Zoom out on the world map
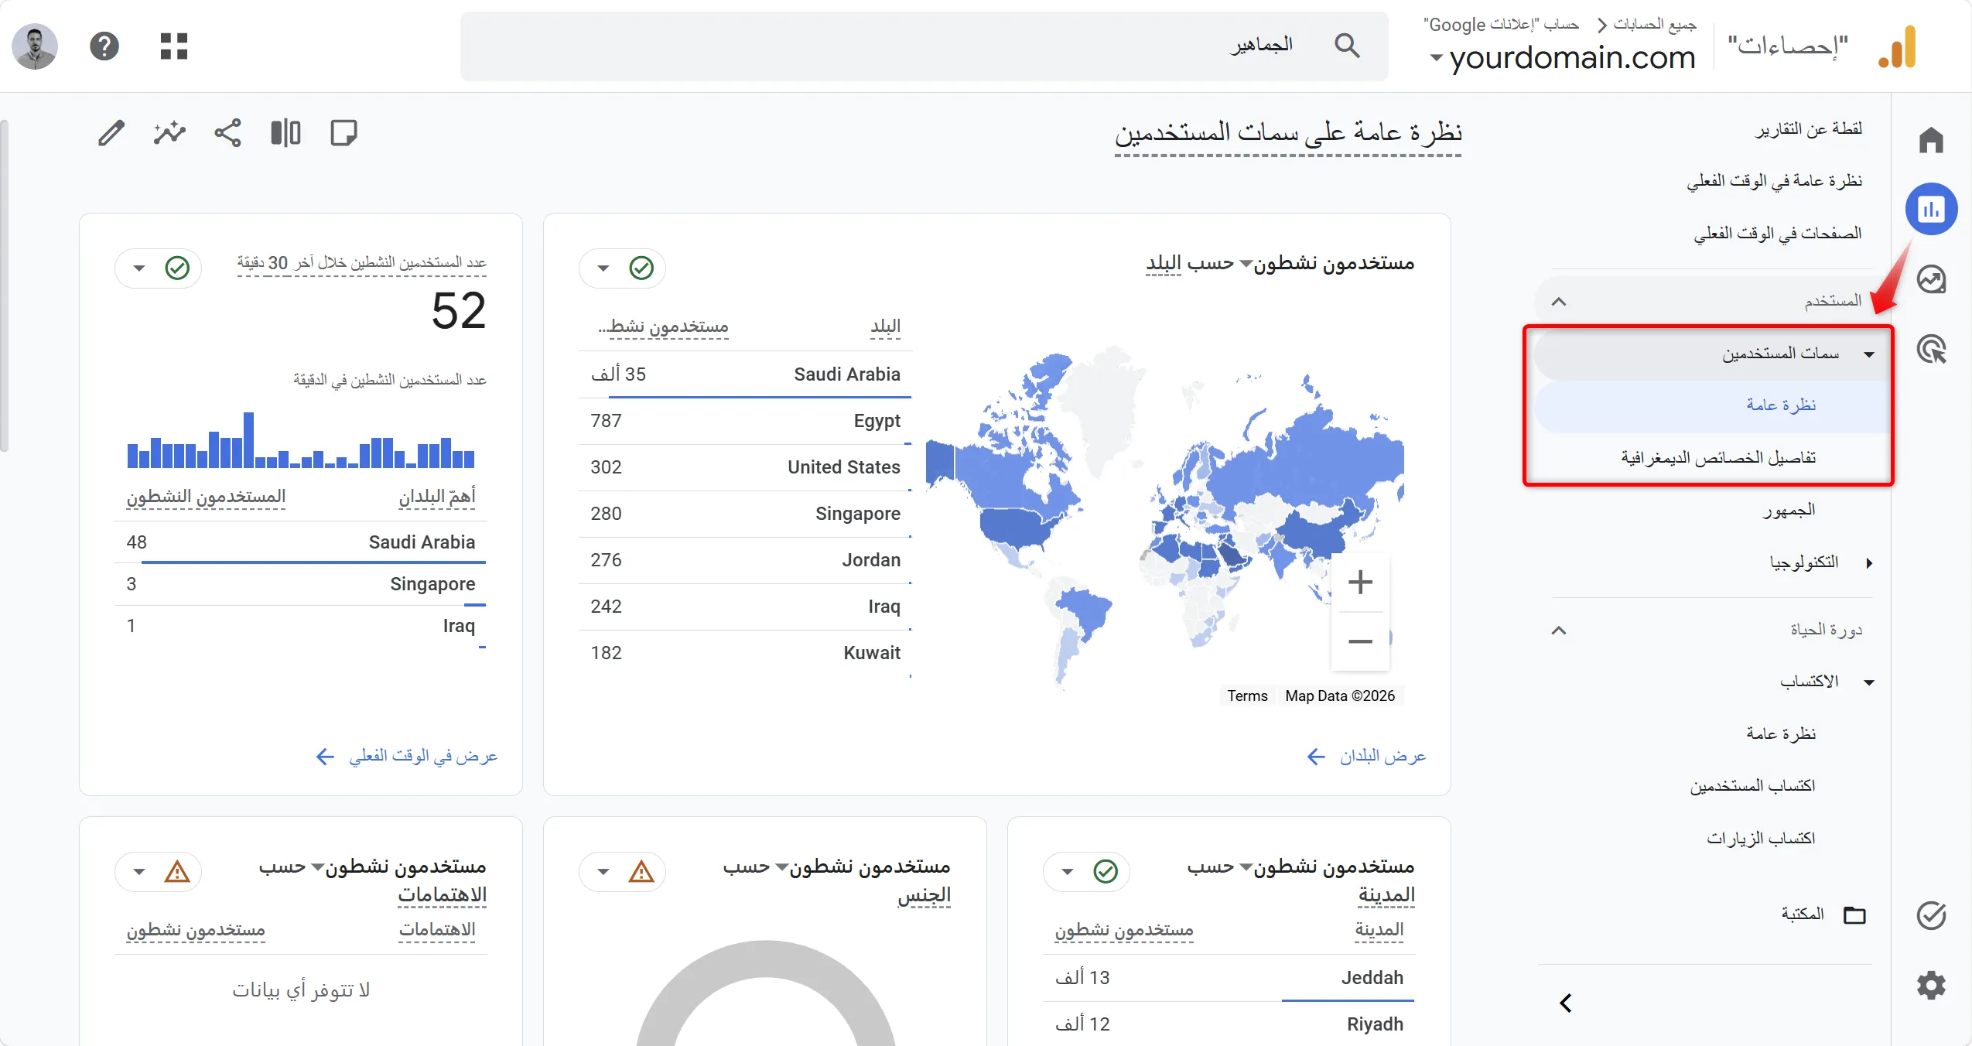Screen dimensions: 1972x1046 click(x=1360, y=641)
